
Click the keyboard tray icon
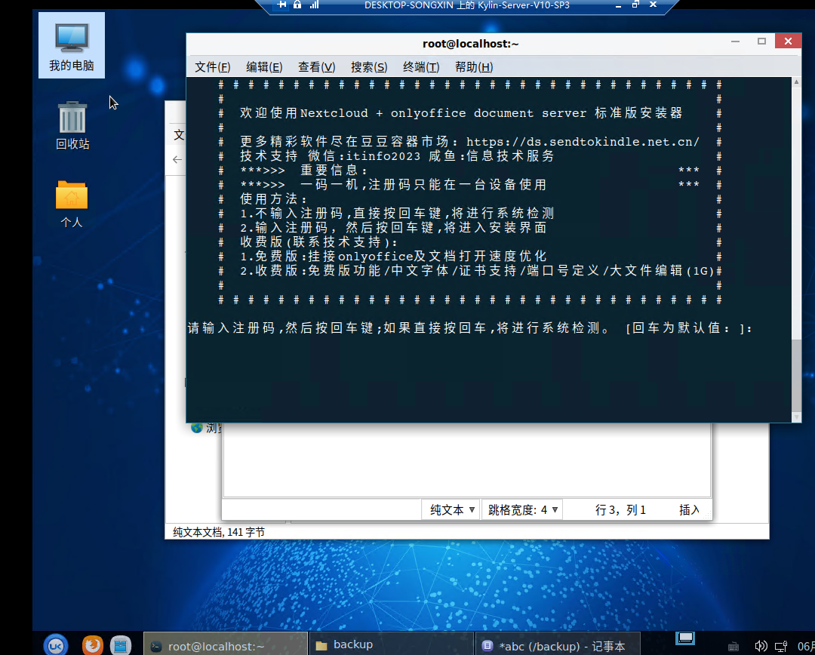(x=733, y=646)
